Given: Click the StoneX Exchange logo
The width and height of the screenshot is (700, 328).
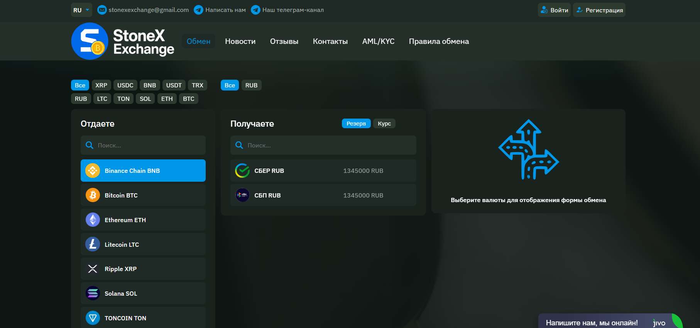Looking at the screenshot, I should tap(123, 41).
